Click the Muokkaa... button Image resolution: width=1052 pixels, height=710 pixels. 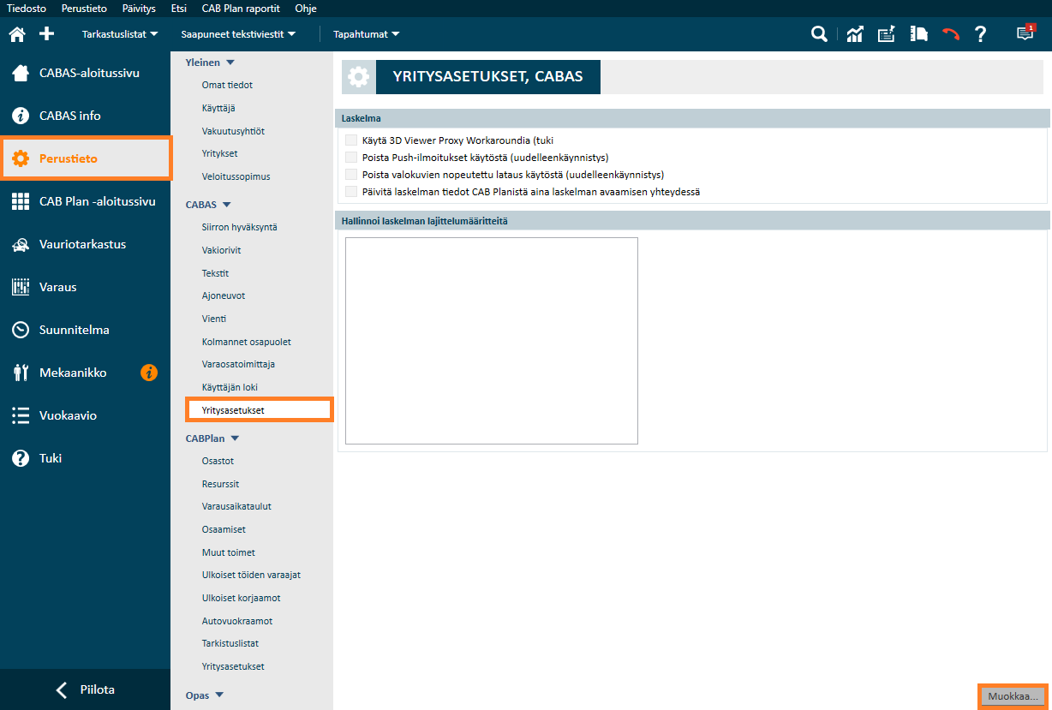(1013, 696)
